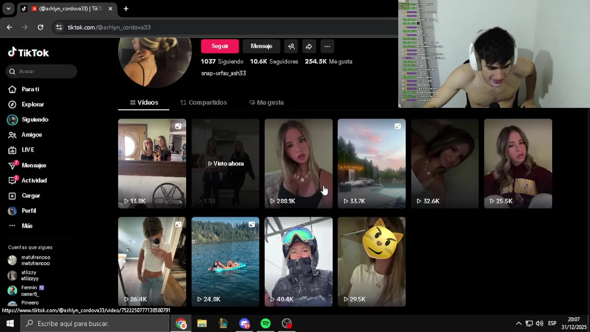Click Cargar upload item
The width and height of the screenshot is (590, 332).
click(24, 196)
